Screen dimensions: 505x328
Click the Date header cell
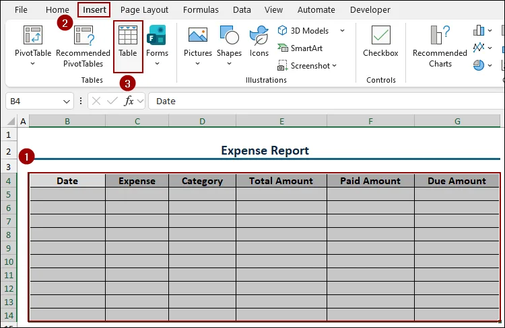pos(67,181)
